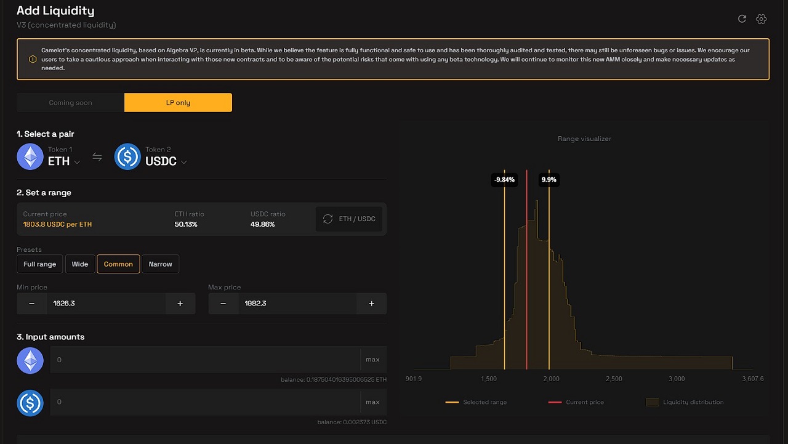788x444 pixels.
Task: Choose the Common preset
Action: 118,264
